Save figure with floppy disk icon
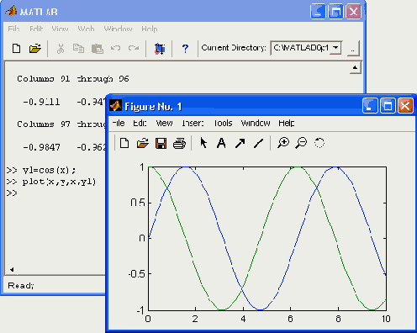The width and height of the screenshot is (417, 333). click(161, 144)
